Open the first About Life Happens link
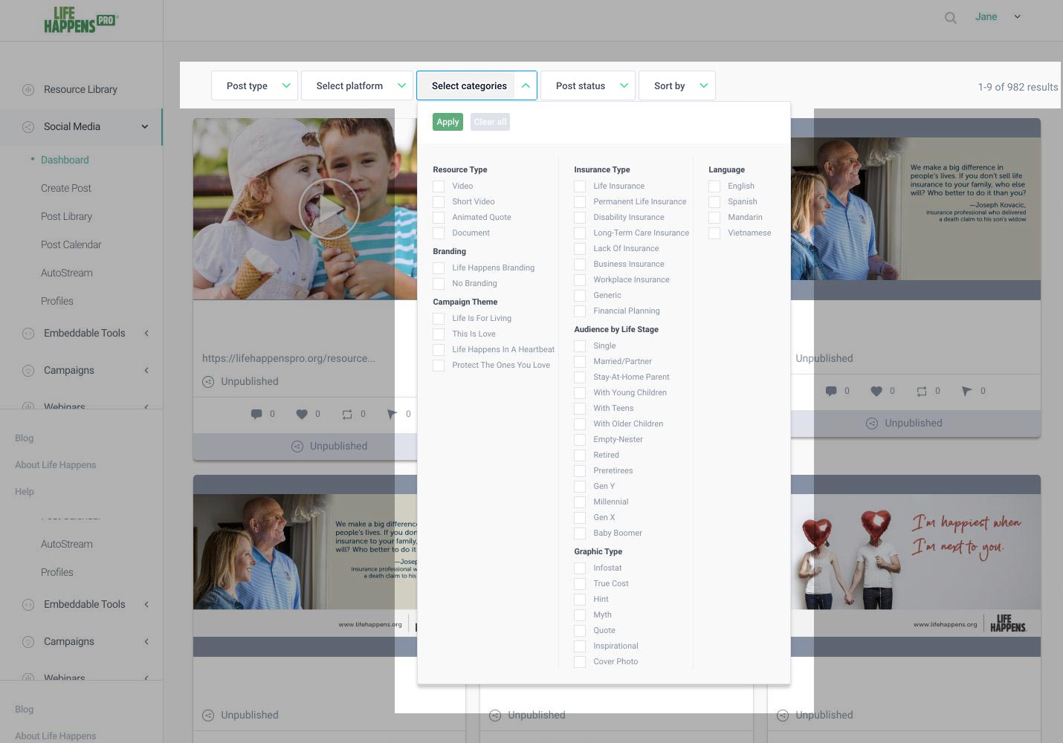Screen dimensions: 1063x743 click(56, 465)
